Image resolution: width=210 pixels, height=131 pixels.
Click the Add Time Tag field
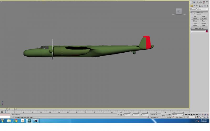(x=155, y=117)
